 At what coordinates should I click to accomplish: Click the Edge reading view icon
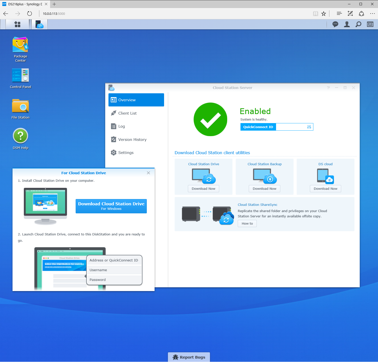pos(315,14)
